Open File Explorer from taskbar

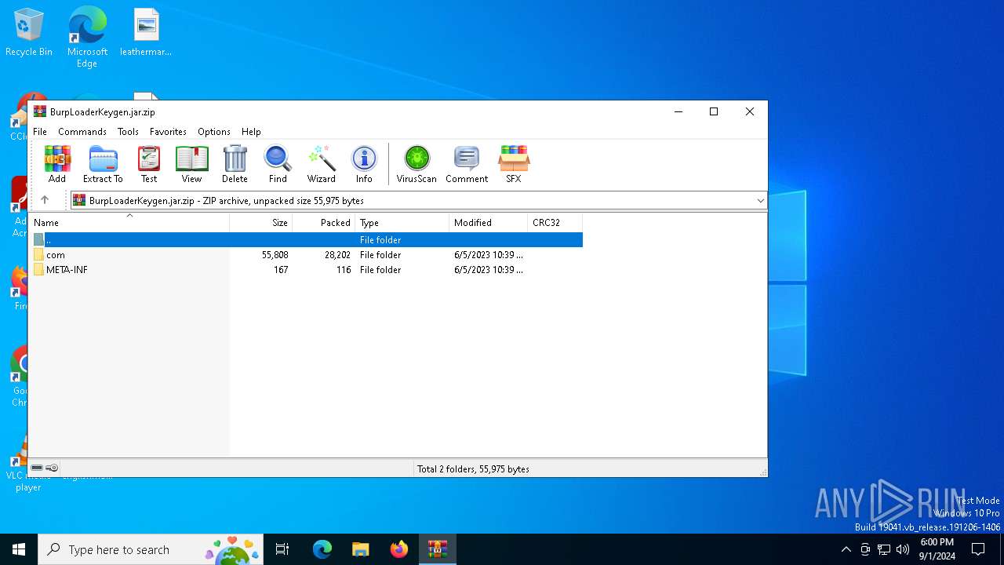[x=360, y=549]
